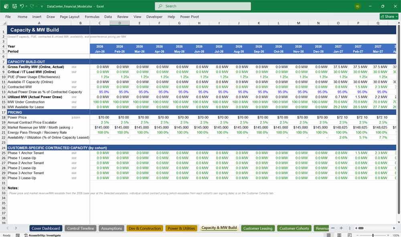Add a new sheet with plus icon

(x=341, y=228)
